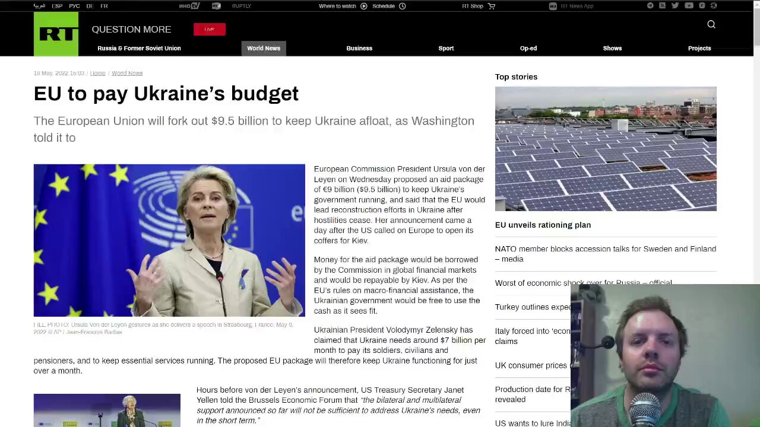
Task: Open the InoTV logo link
Action: click(x=189, y=6)
